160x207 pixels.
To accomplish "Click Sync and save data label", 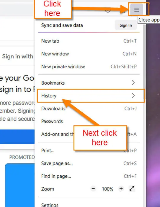I will [x=62, y=25].
